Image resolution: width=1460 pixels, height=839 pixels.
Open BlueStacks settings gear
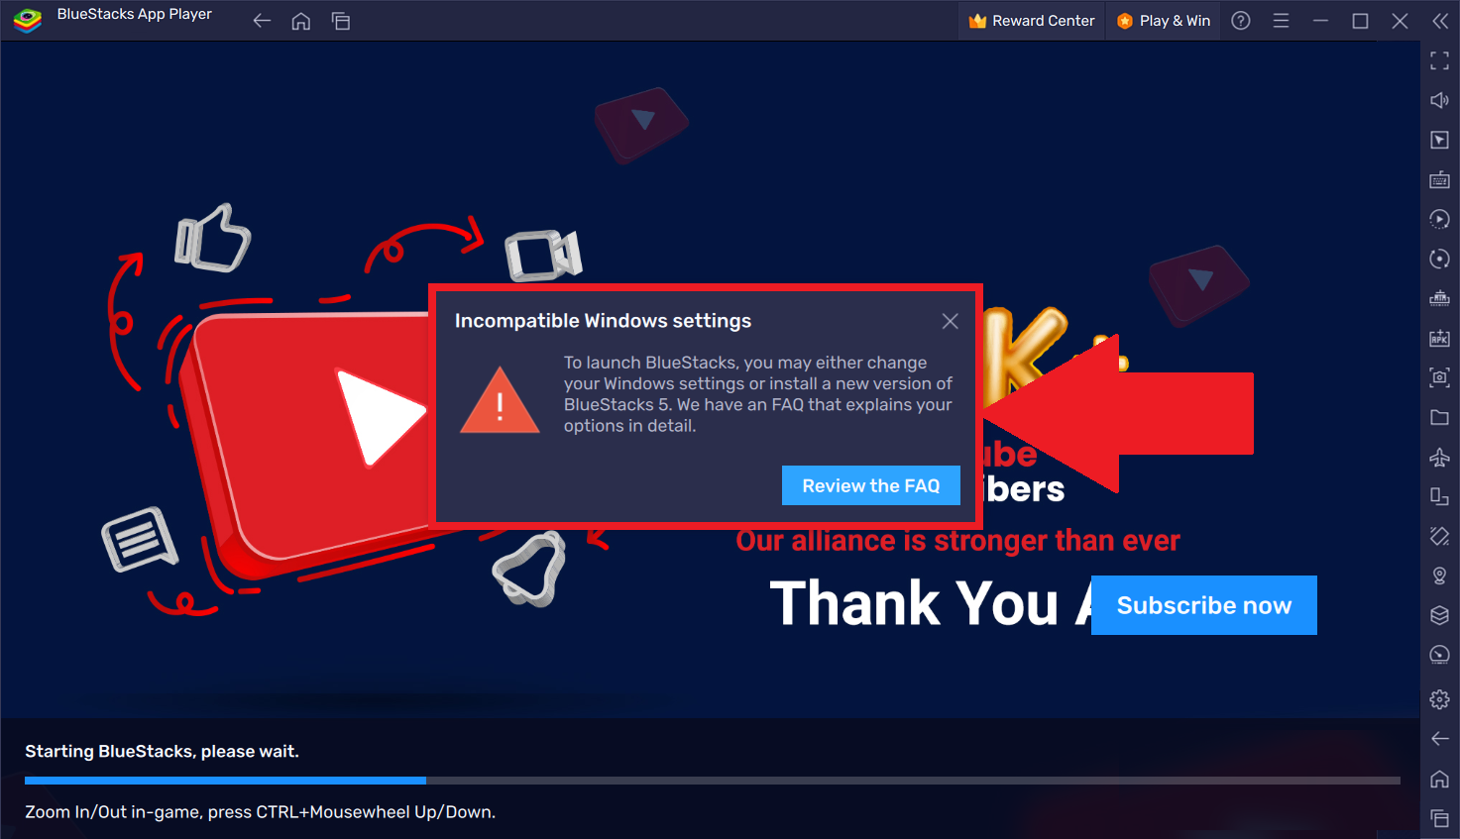click(1439, 698)
